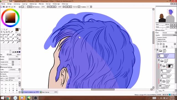Open OBS Studio from the taskbar

(36, 98)
